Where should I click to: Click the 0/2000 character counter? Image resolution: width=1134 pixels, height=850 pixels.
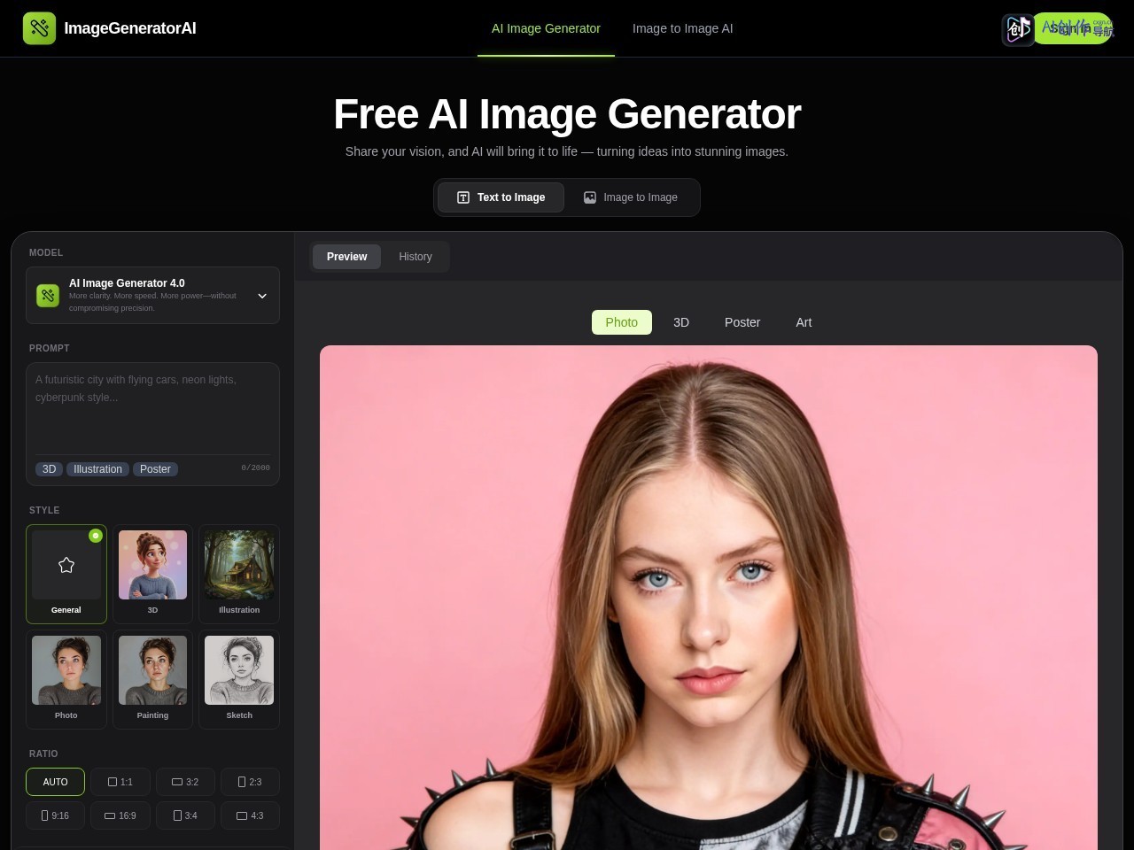255,467
